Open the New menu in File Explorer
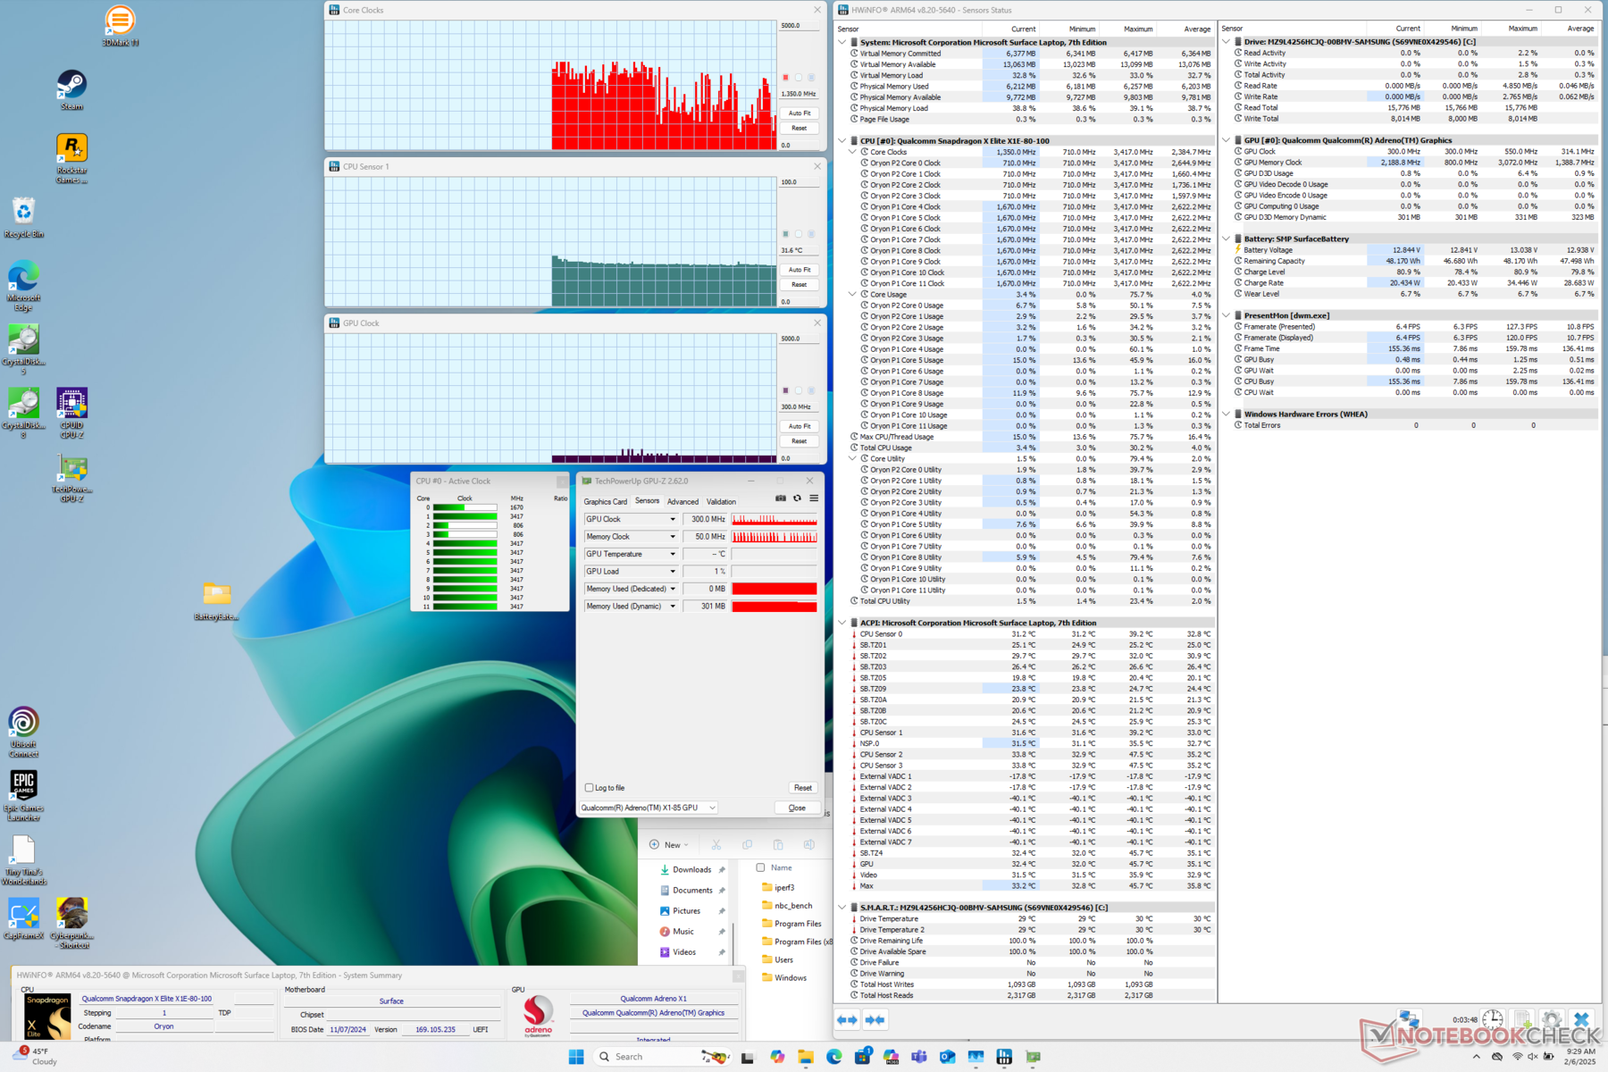1608x1072 pixels. click(669, 844)
